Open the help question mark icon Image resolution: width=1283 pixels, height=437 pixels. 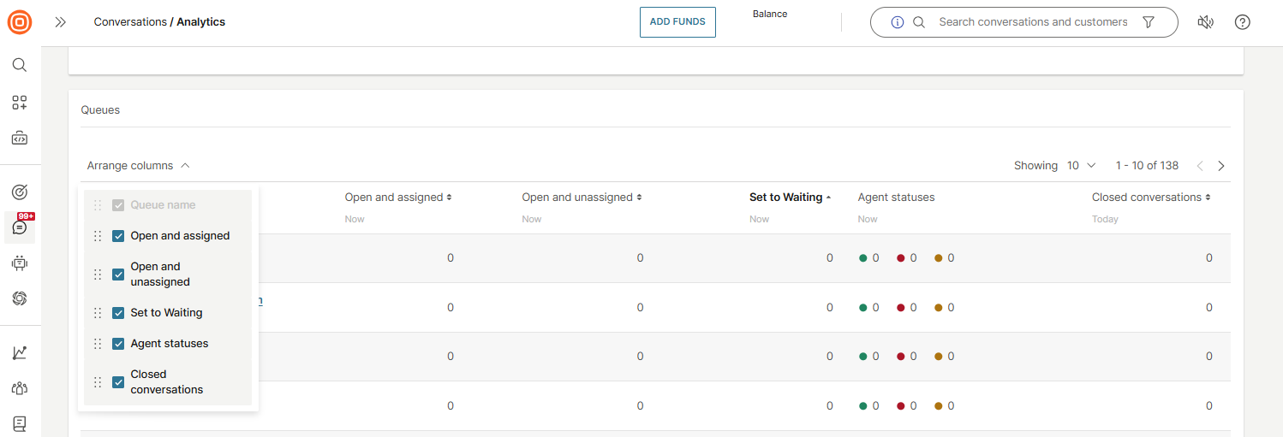coord(1242,22)
